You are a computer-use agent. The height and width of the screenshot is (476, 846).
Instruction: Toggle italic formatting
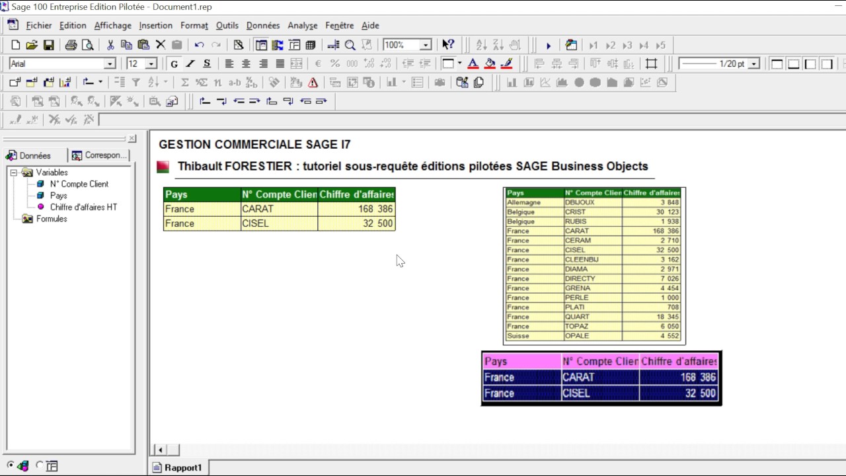point(190,63)
